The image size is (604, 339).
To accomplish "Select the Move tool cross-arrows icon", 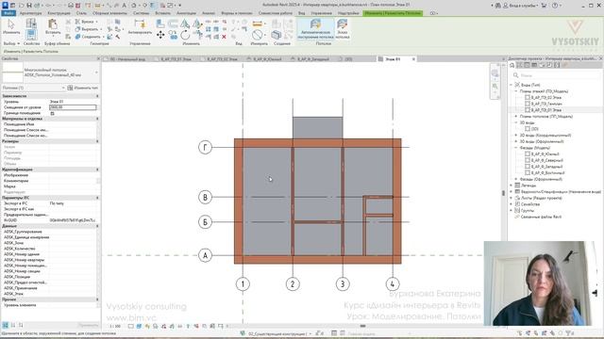I will point(160,35).
